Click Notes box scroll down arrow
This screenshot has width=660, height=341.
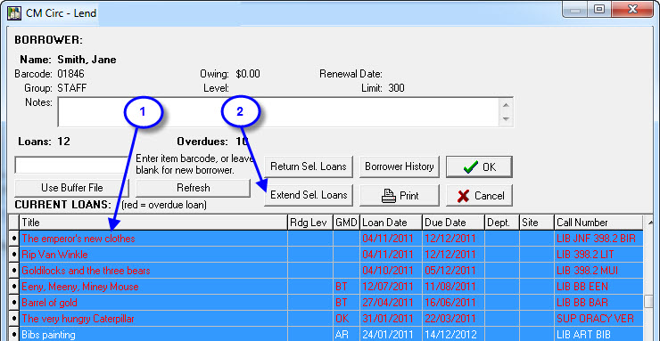[x=506, y=119]
